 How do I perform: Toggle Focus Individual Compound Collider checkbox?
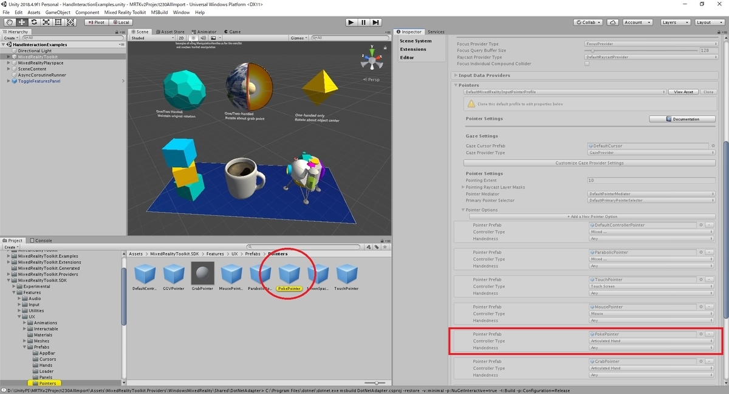click(587, 64)
